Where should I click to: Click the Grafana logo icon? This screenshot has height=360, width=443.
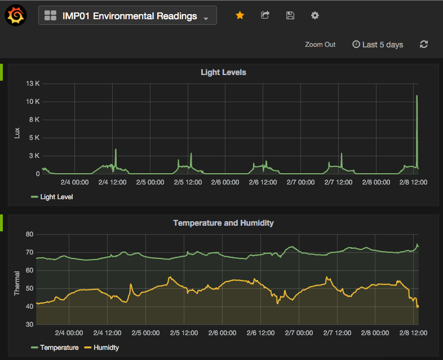(15, 15)
